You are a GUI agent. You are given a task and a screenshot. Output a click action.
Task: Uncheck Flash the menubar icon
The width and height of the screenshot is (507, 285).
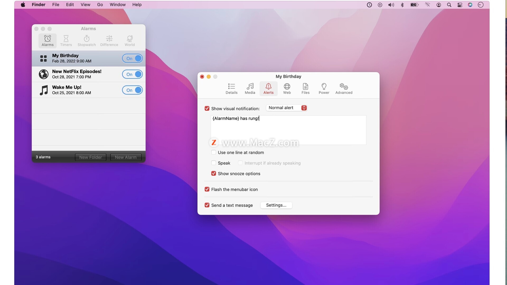pos(207,189)
